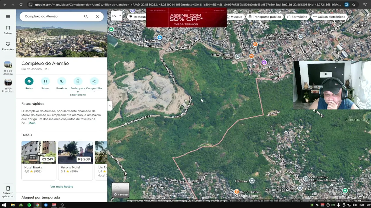Open the Windows Start menu
371x208 pixels.
pos(4,205)
